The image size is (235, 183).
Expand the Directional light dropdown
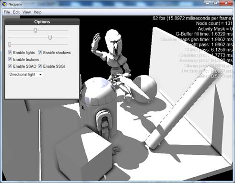point(25,75)
